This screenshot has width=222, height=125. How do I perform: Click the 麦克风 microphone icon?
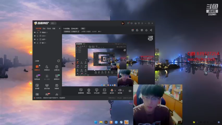coord(112,90)
